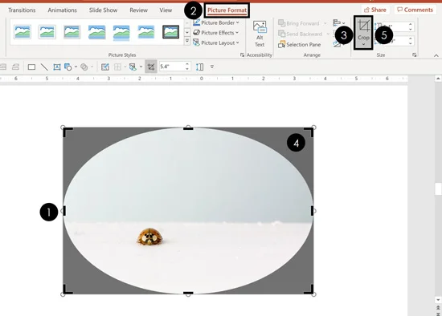The height and width of the screenshot is (316, 442).
Task: Open the Crop dropdown arrow
Action: (x=363, y=44)
